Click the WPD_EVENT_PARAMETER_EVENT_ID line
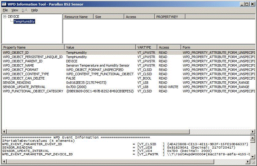 (125, 144)
